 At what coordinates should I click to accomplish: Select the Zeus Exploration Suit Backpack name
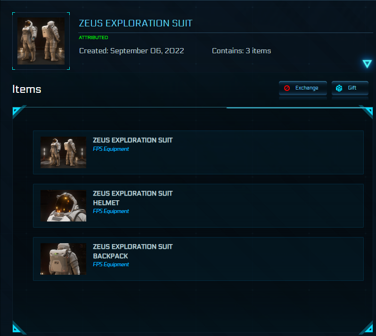pyautogui.click(x=133, y=251)
